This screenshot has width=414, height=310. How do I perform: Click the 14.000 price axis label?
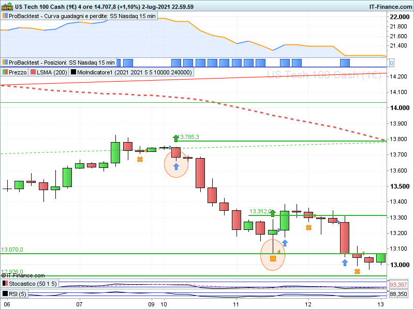coord(400,107)
